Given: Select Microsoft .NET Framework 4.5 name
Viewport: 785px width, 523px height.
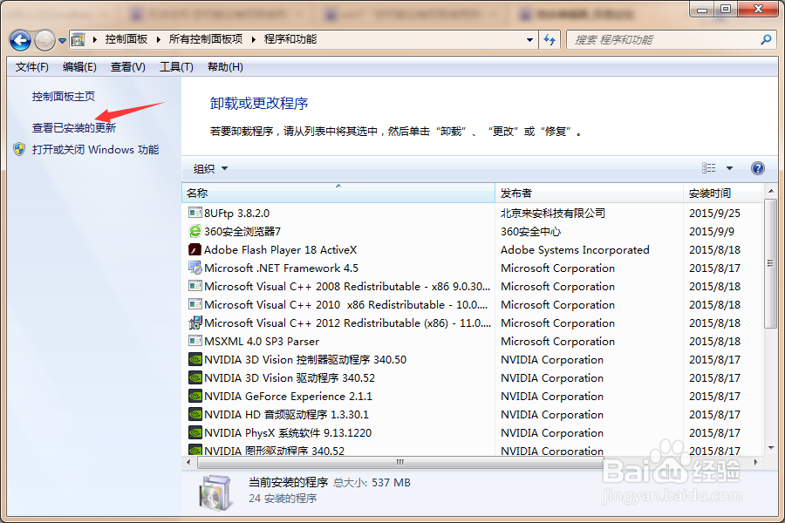Looking at the screenshot, I should pos(282,268).
